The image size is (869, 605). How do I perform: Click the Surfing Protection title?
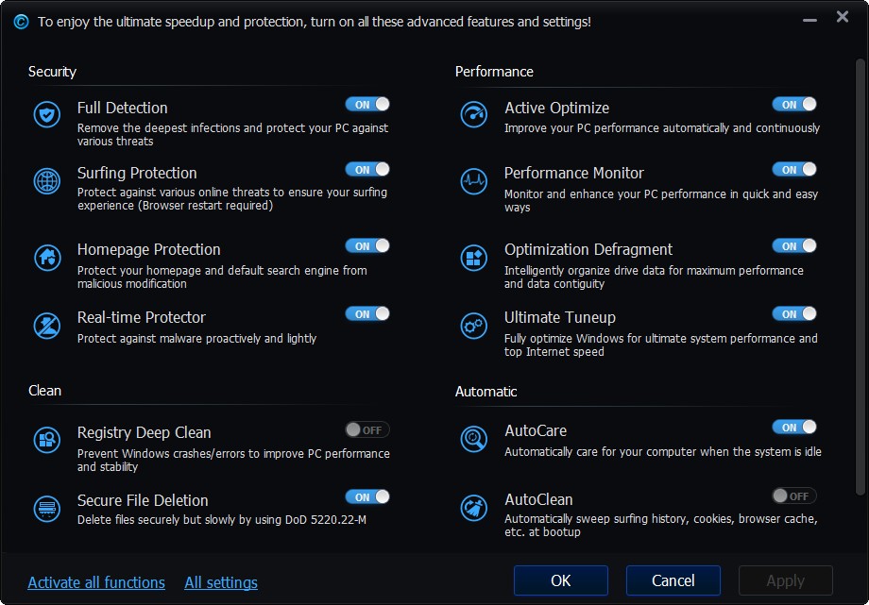[137, 174]
